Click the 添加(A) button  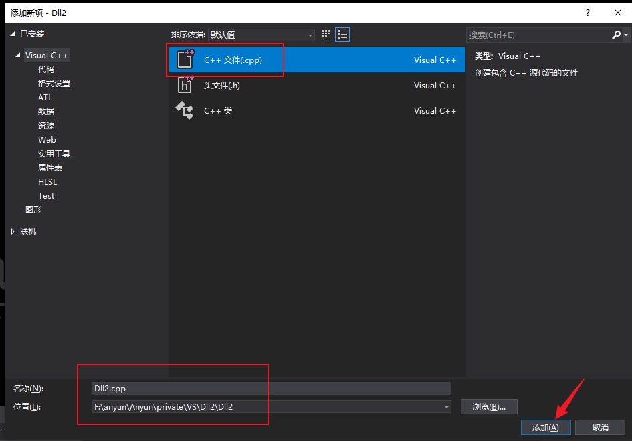click(x=546, y=428)
